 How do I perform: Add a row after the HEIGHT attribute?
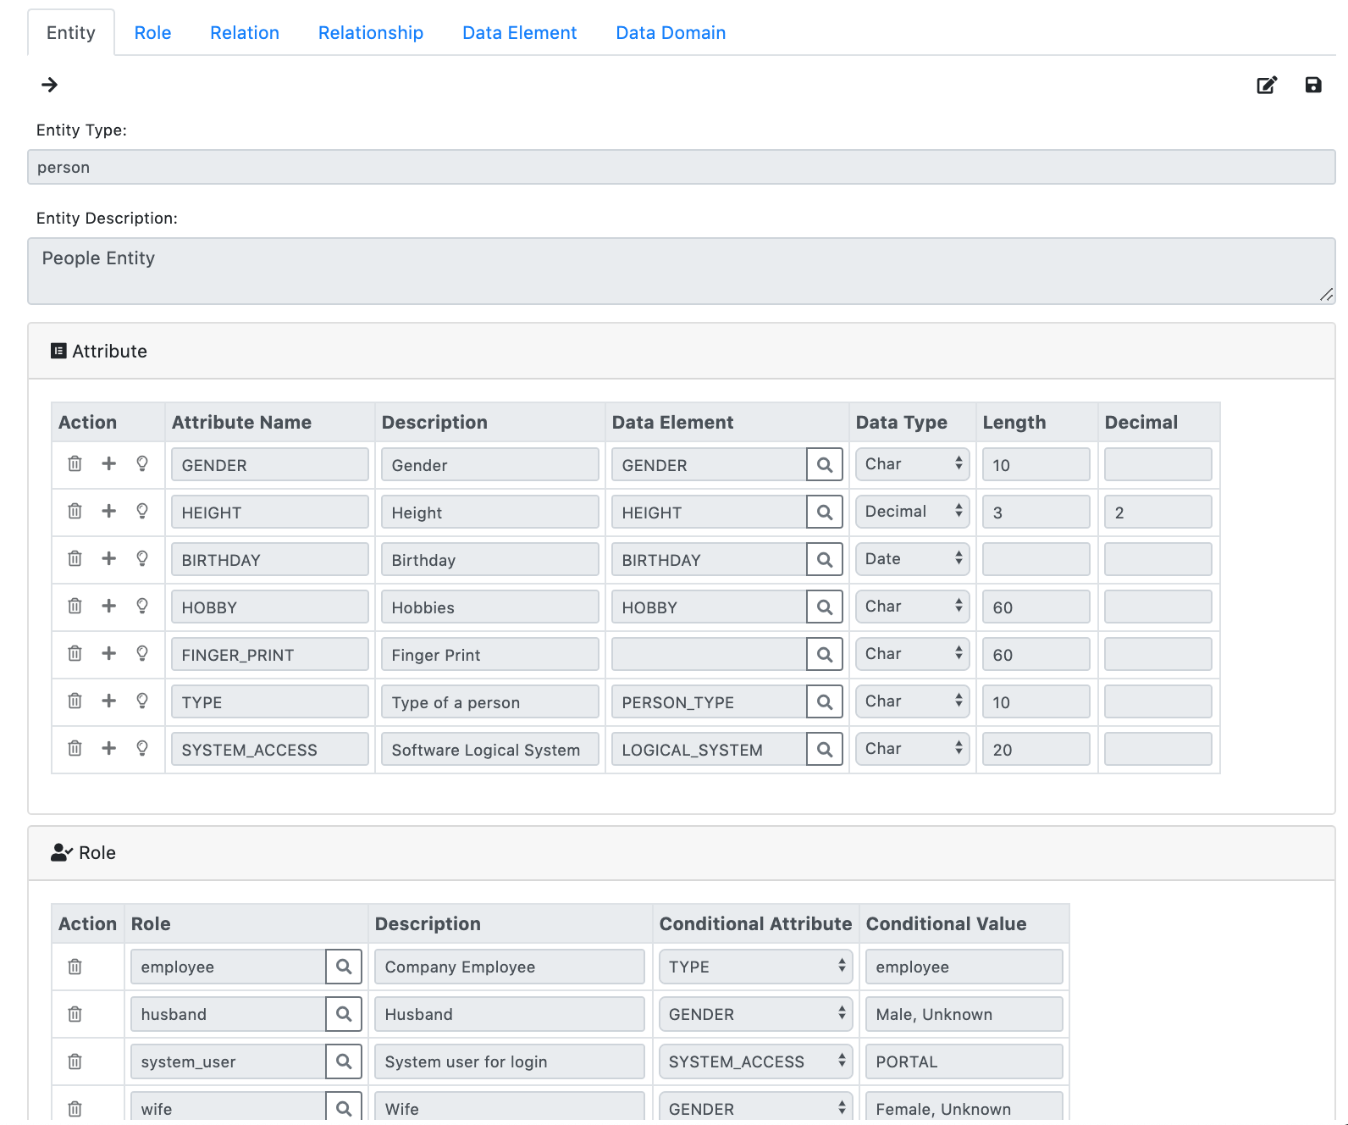(108, 511)
